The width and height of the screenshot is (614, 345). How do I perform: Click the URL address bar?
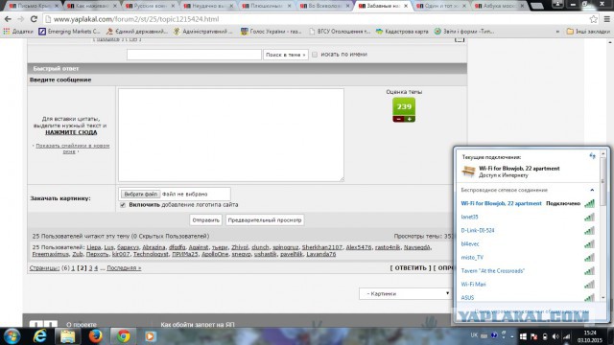point(314,19)
